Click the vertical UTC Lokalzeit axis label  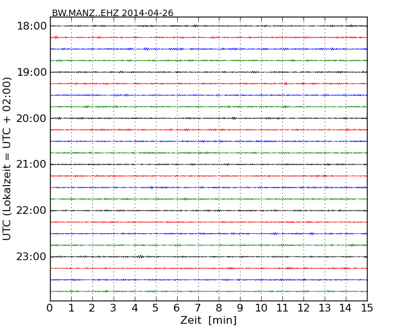click(x=7, y=159)
